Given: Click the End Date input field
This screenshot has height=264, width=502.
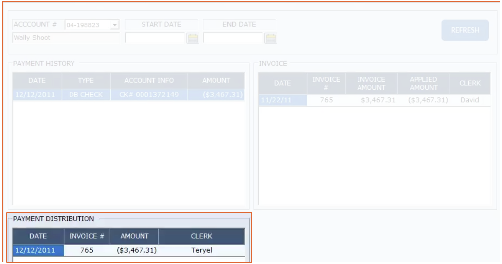Looking at the screenshot, I should [x=232, y=38].
